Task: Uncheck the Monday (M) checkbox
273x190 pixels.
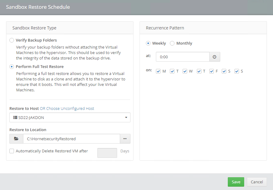Action: tap(158, 71)
